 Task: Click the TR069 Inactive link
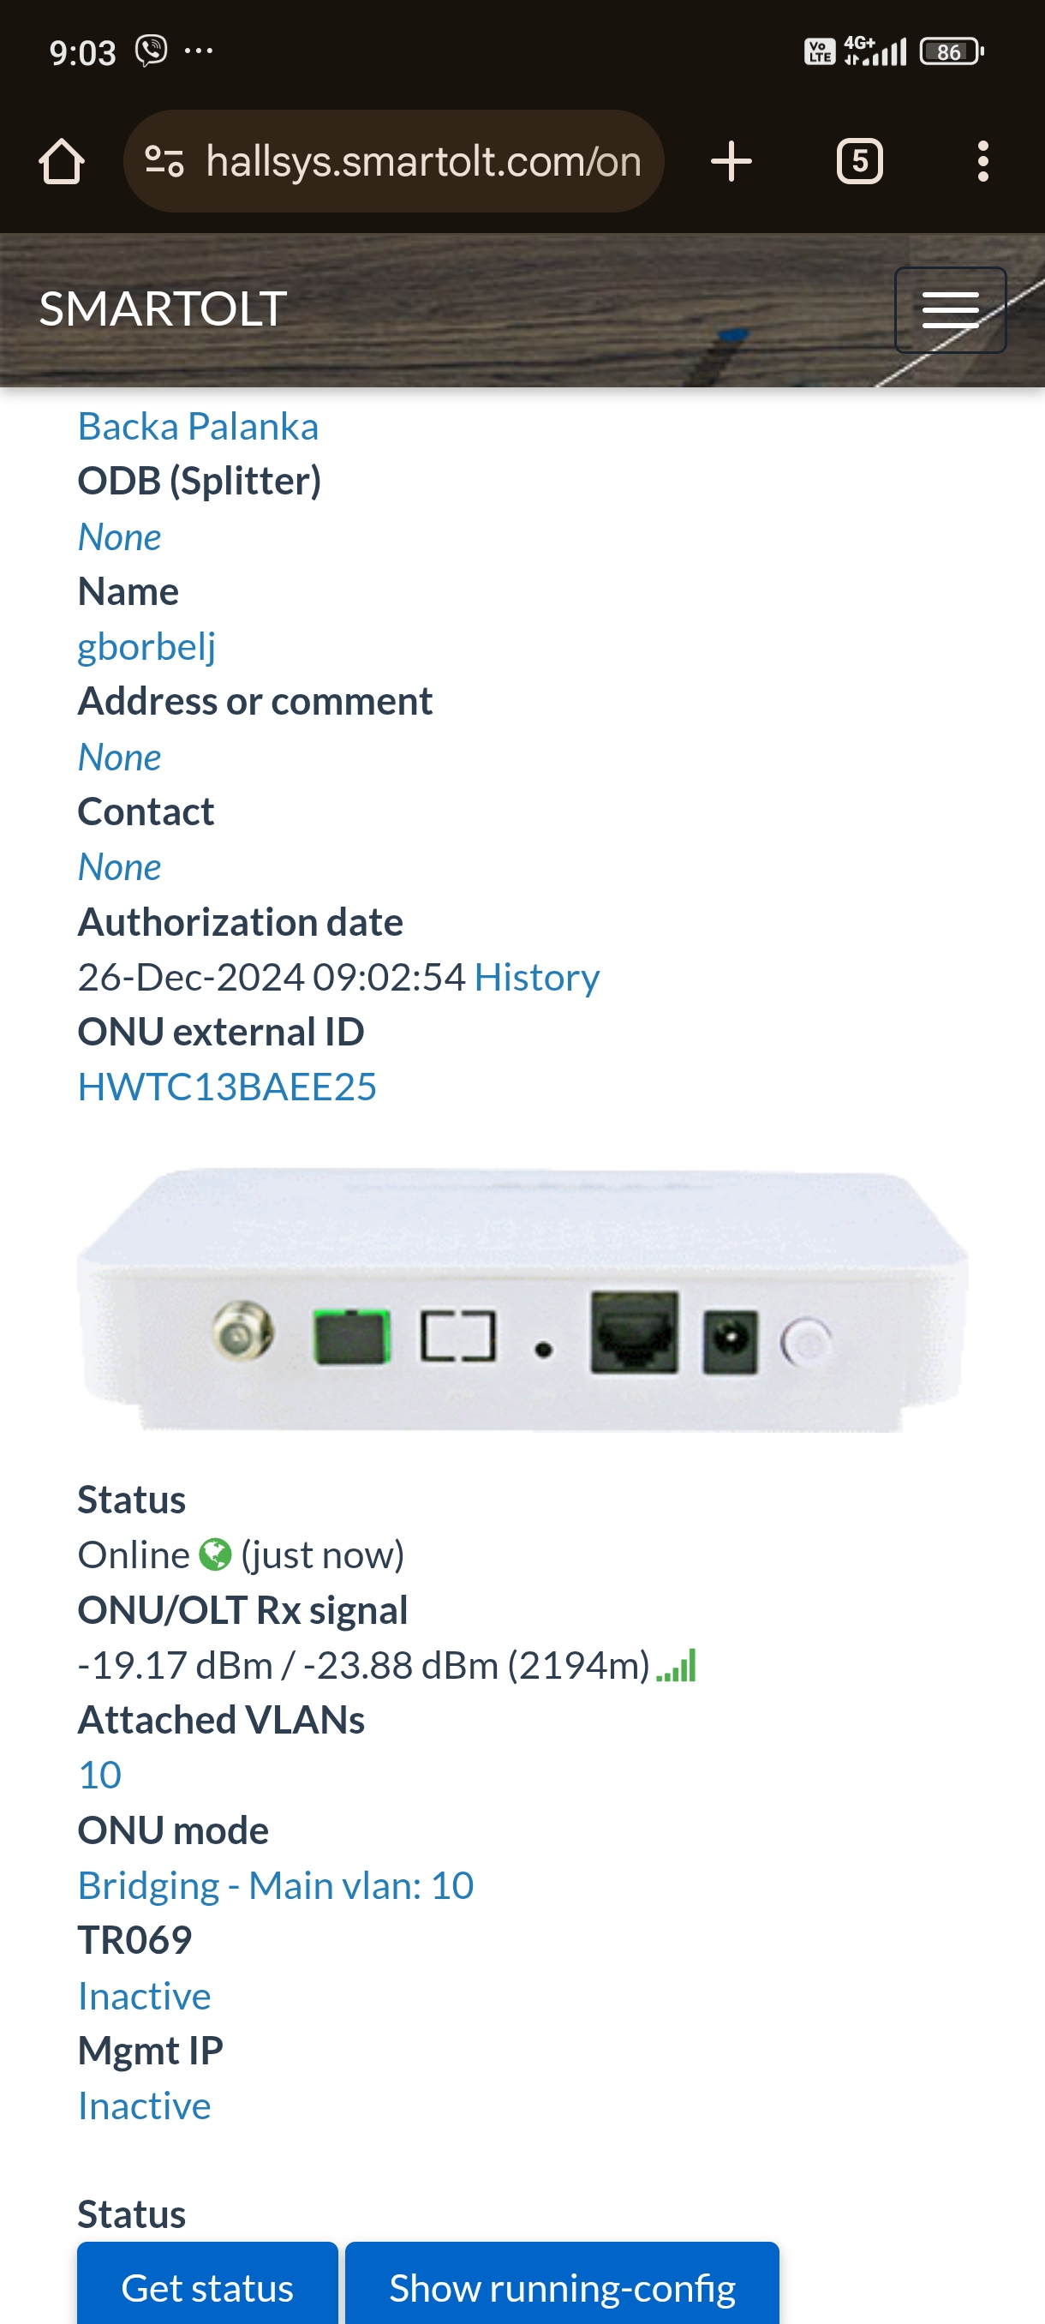[144, 1996]
